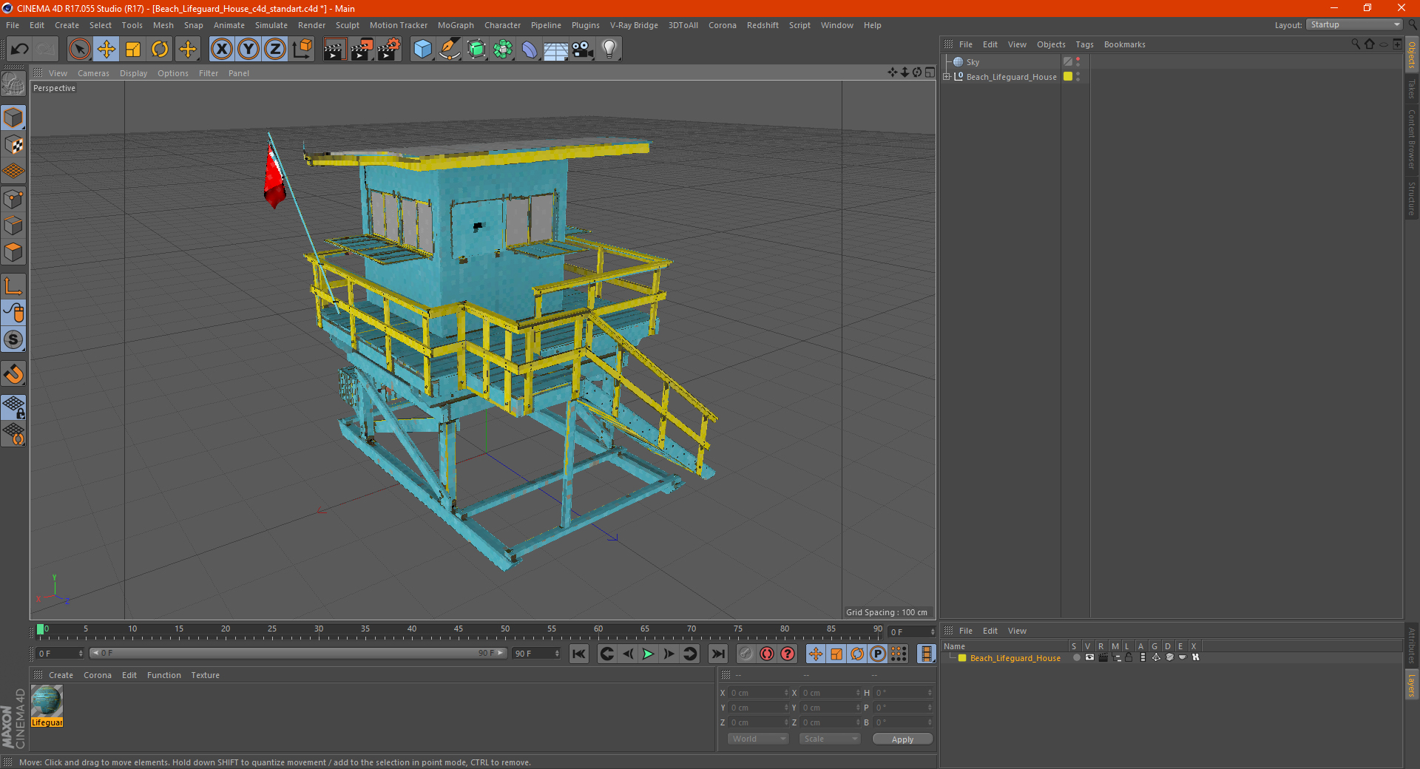The width and height of the screenshot is (1420, 769).
Task: Open Objects panel Bookmarks menu
Action: pos(1124,44)
